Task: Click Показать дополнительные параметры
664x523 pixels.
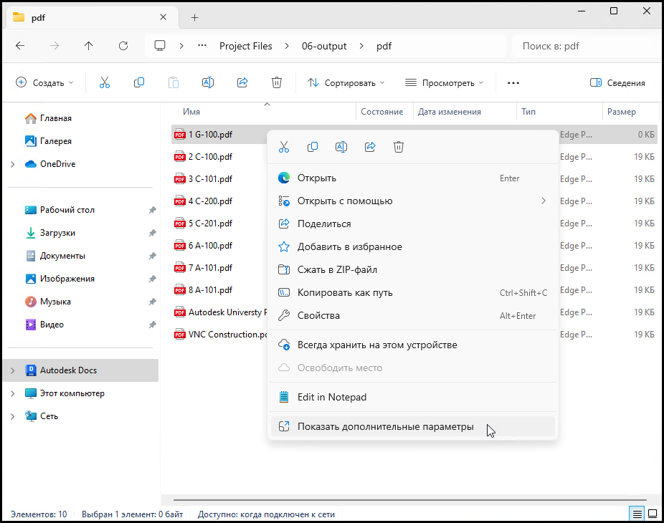Action: click(x=412, y=426)
